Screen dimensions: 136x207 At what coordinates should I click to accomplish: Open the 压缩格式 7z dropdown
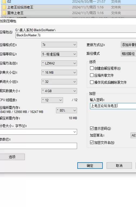point(59,45)
